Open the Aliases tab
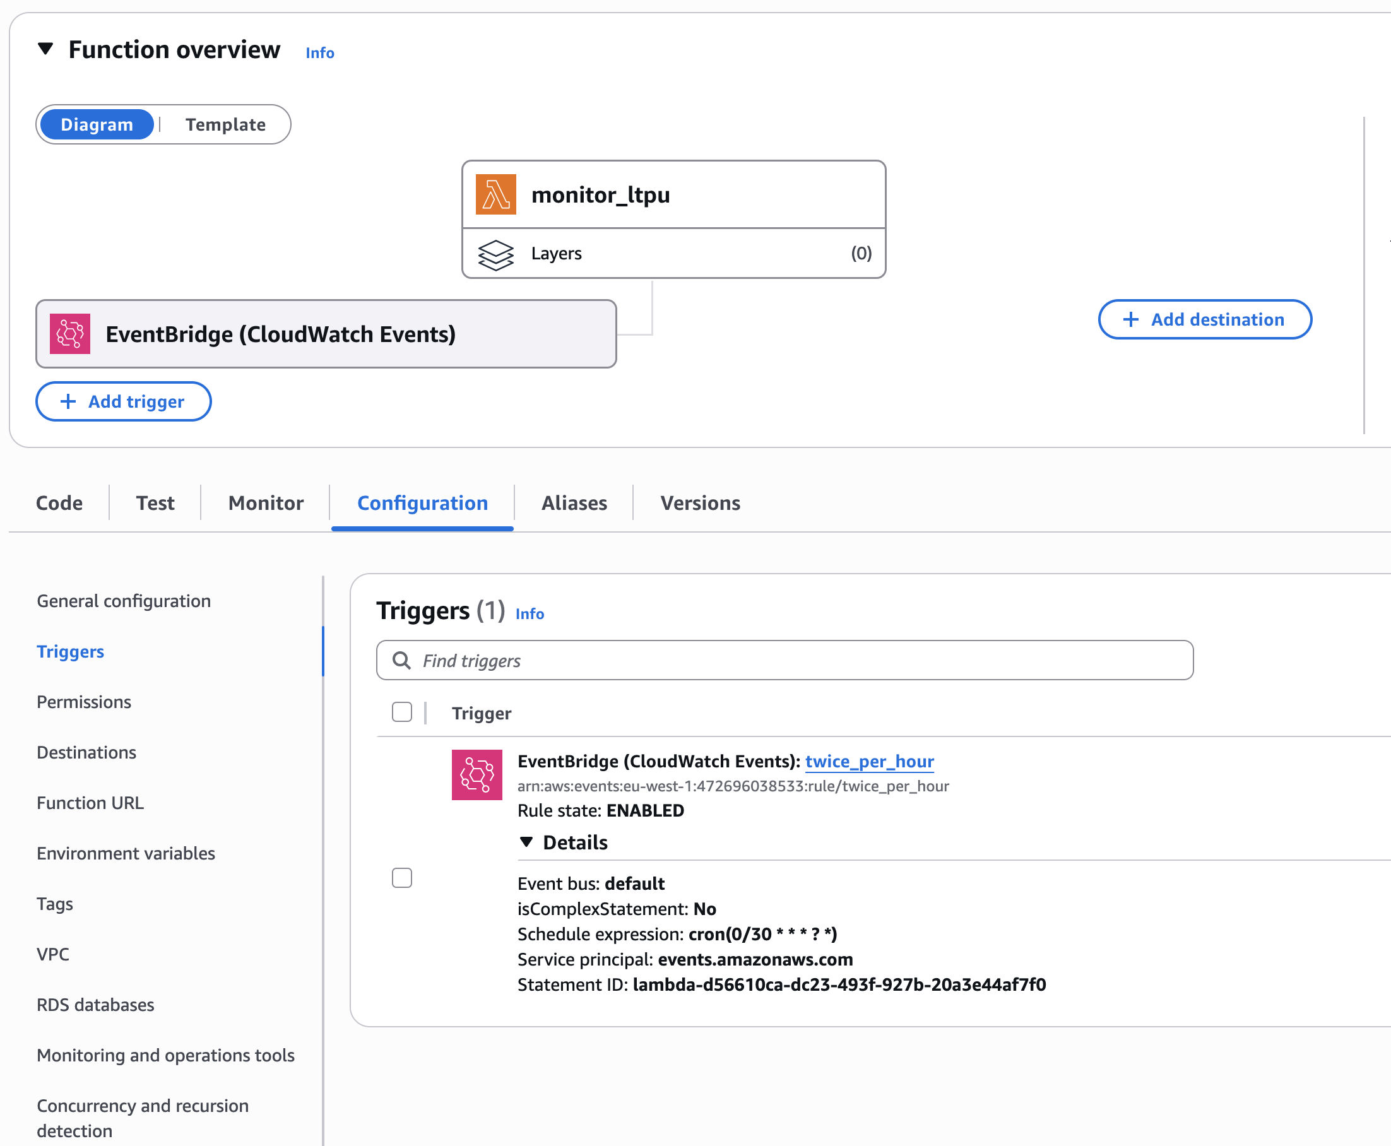The image size is (1391, 1146). point(574,503)
